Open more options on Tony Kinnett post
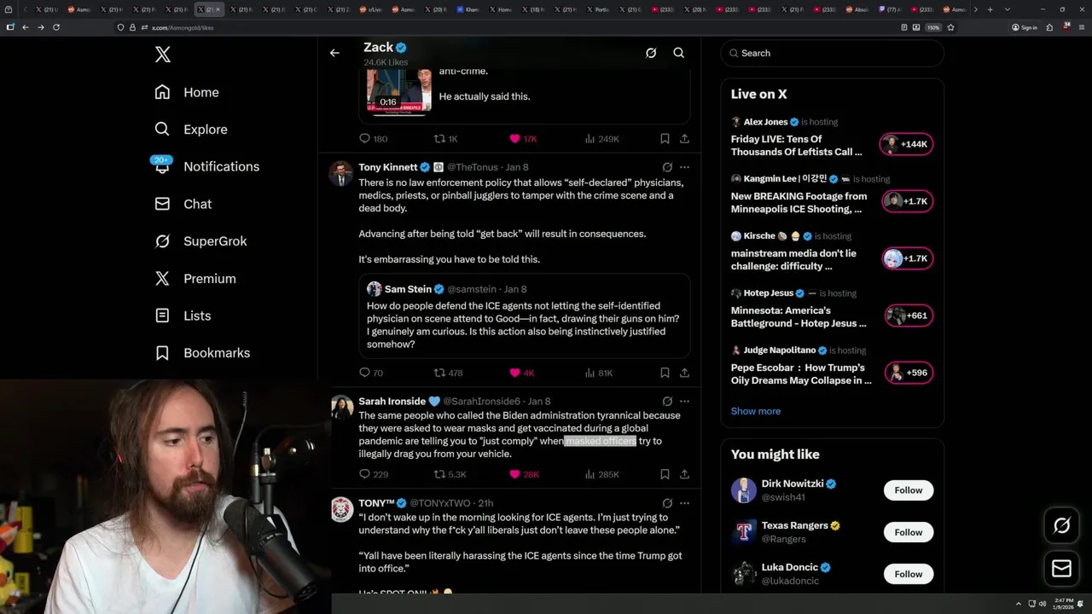 [x=684, y=167]
